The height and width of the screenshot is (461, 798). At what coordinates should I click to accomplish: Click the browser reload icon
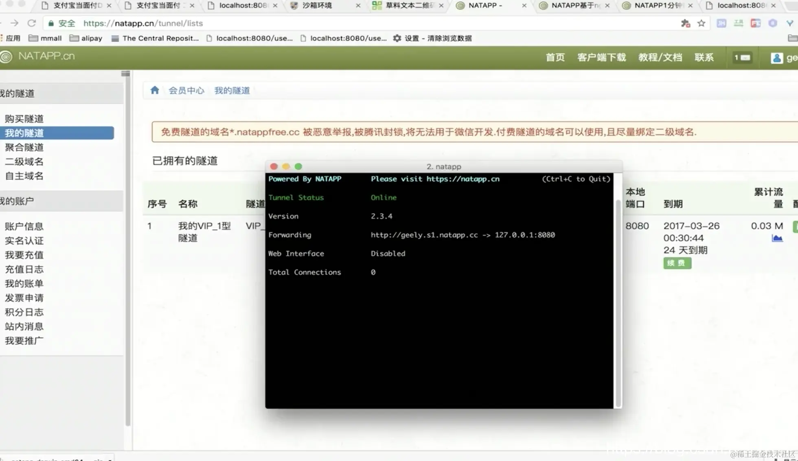[32, 23]
